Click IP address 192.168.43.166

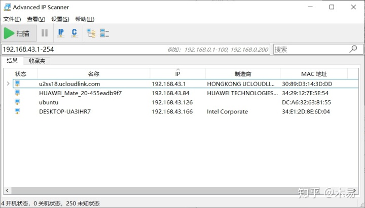pyautogui.click(x=172, y=112)
